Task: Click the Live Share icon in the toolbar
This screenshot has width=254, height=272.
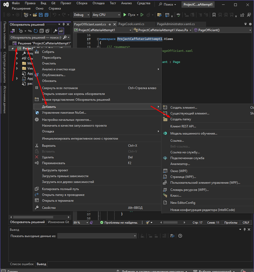Action: pyautogui.click(x=242, y=15)
